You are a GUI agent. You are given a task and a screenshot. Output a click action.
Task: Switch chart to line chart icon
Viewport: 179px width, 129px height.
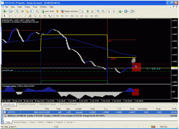pyautogui.click(x=93, y=11)
